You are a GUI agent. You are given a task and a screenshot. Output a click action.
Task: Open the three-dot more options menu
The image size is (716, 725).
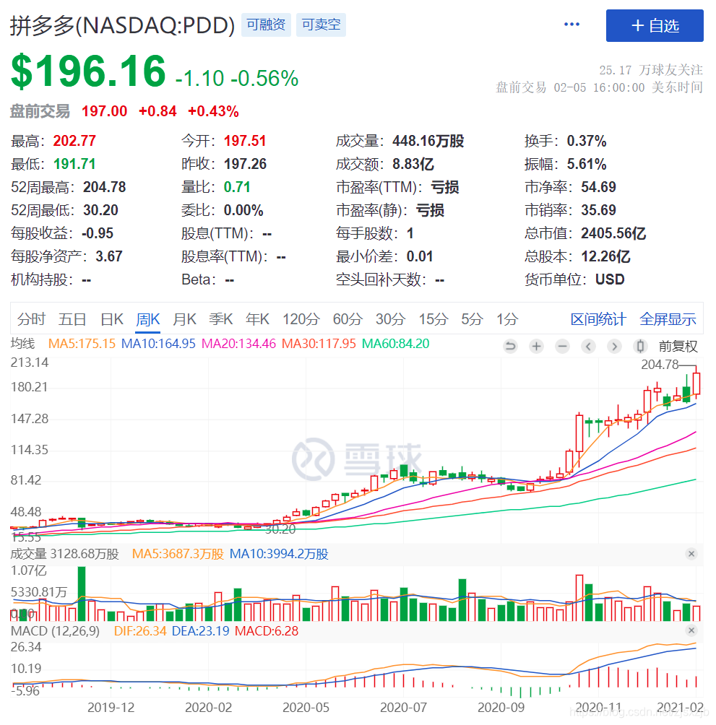[x=571, y=24]
